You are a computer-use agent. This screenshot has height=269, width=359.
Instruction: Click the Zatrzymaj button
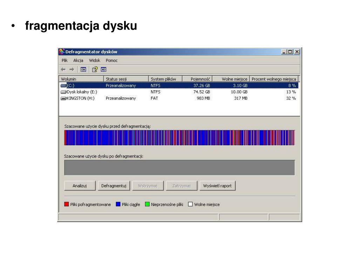(x=182, y=186)
